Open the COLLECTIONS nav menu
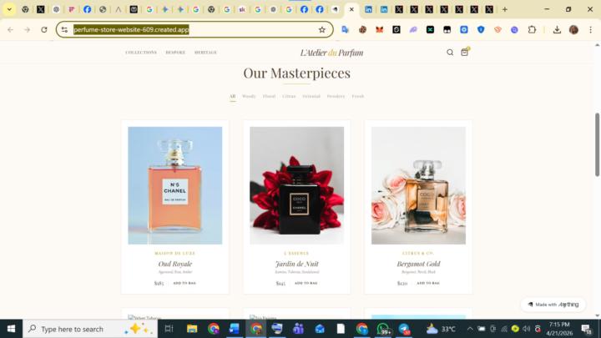The width and height of the screenshot is (601, 338). click(141, 53)
